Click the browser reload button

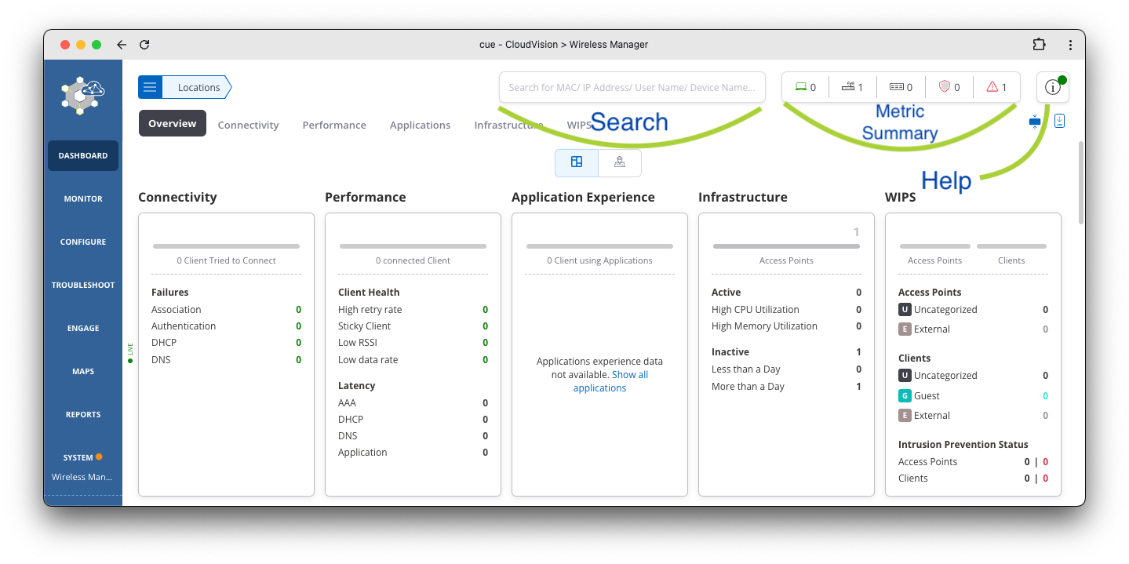(x=144, y=45)
